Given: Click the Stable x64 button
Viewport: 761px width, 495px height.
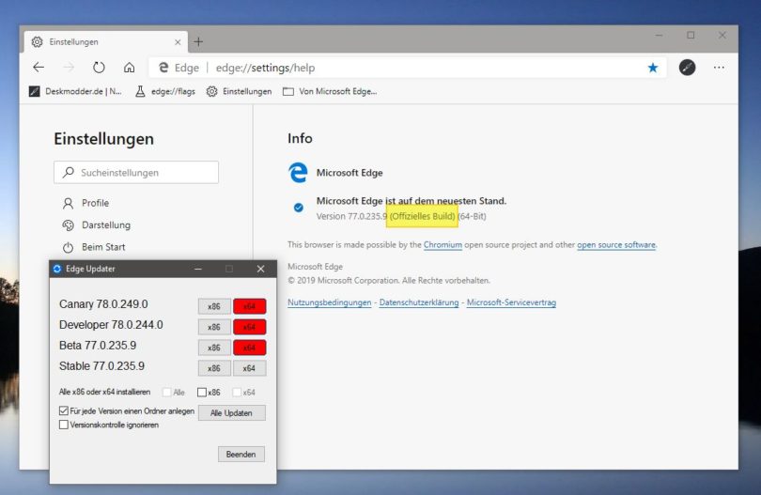Looking at the screenshot, I should (x=250, y=368).
